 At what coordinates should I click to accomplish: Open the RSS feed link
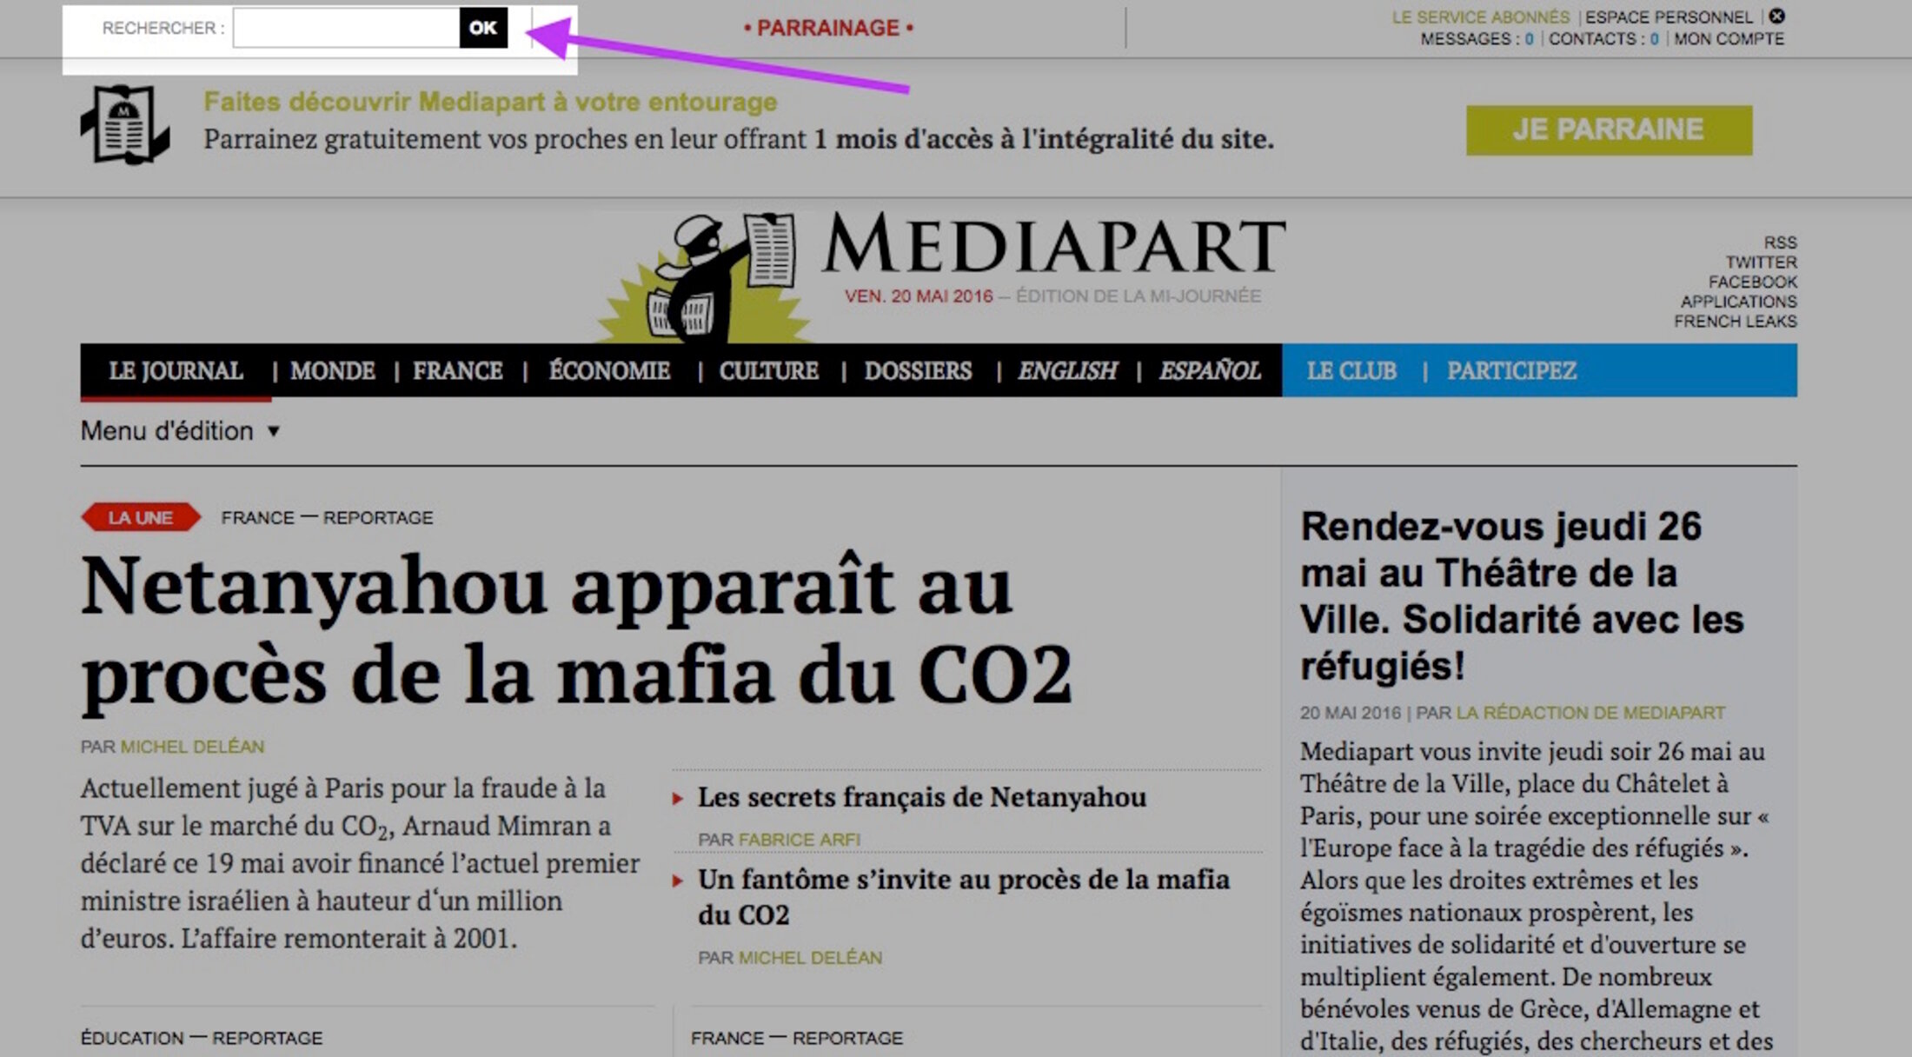coord(1781,243)
